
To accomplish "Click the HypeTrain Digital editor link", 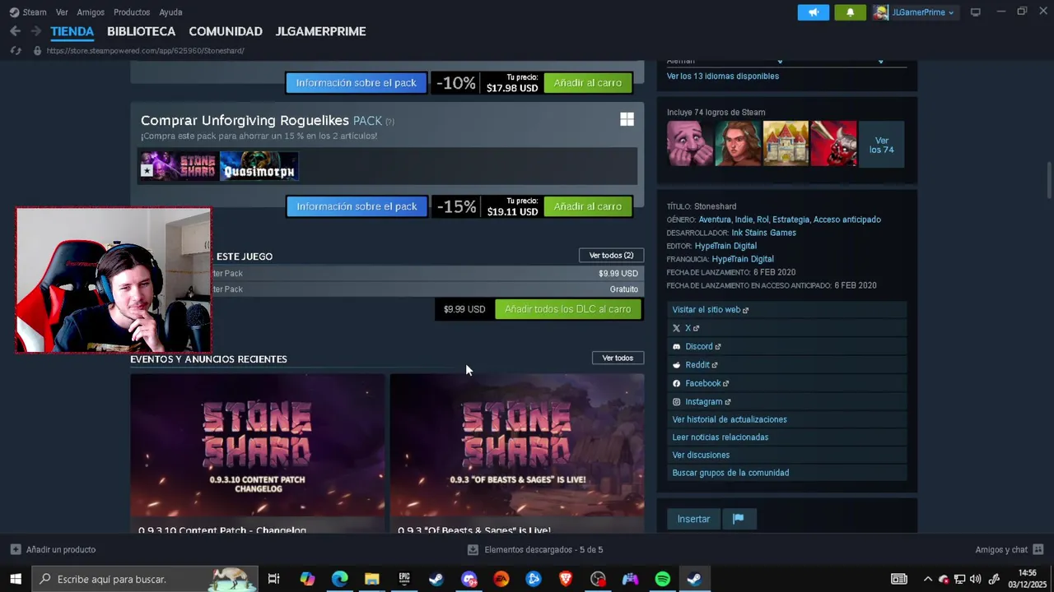I will tap(725, 246).
